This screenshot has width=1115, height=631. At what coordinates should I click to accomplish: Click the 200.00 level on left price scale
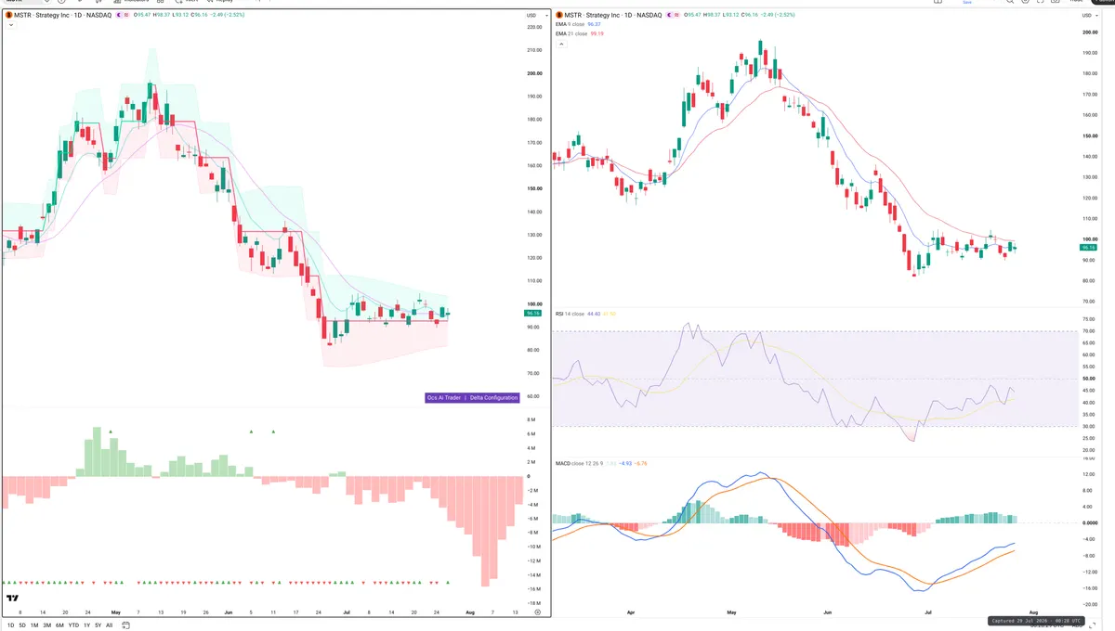(x=533, y=73)
